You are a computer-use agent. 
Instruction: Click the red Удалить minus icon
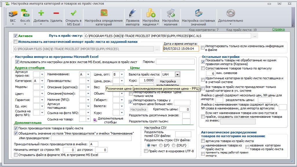click(x=56, y=13)
